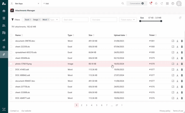Preview photo-576619.png using image icon

point(173,64)
